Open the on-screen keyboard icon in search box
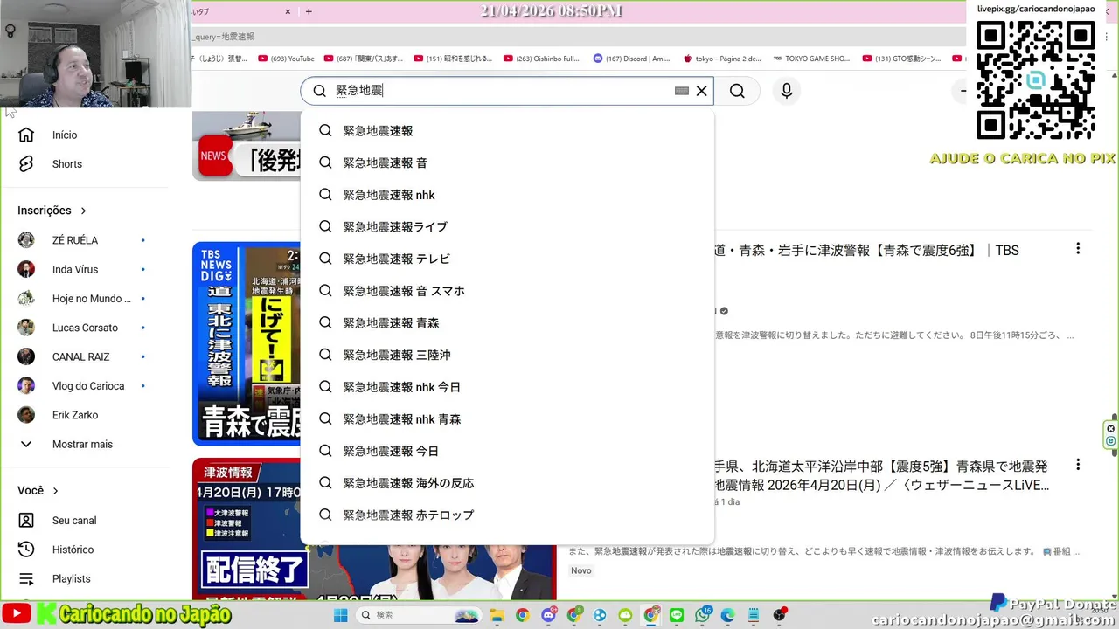Screen dimensions: 1119x629 (682, 91)
